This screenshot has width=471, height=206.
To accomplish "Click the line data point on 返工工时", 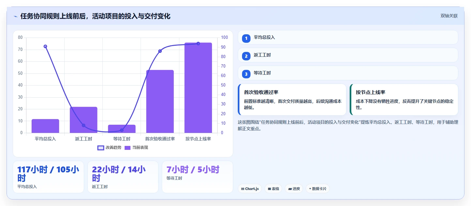I will click(84, 125).
